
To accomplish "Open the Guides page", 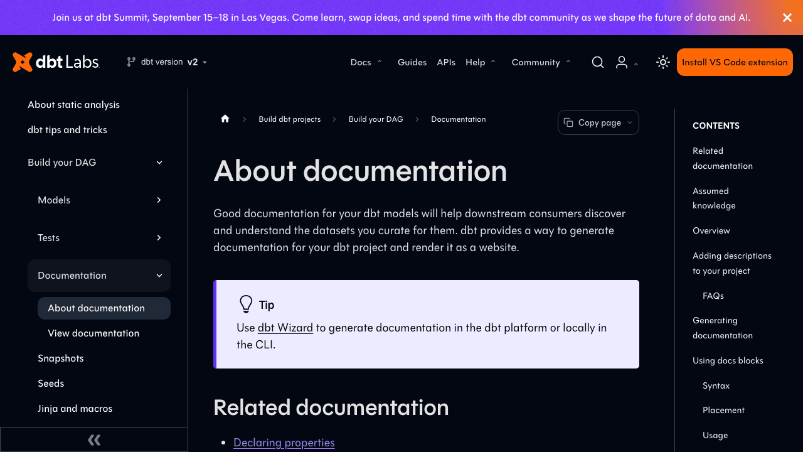I will tap(412, 62).
